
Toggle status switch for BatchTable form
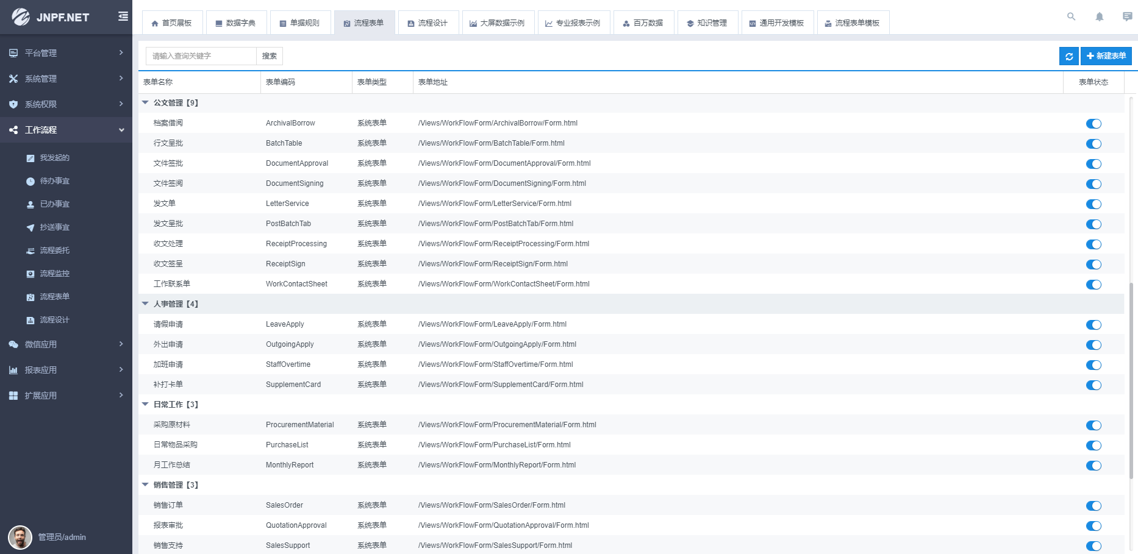[x=1093, y=144]
